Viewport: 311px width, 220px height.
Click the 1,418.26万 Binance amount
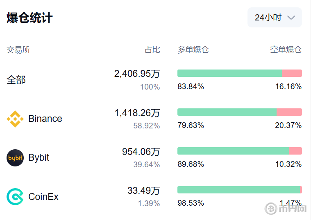pyautogui.click(x=137, y=113)
